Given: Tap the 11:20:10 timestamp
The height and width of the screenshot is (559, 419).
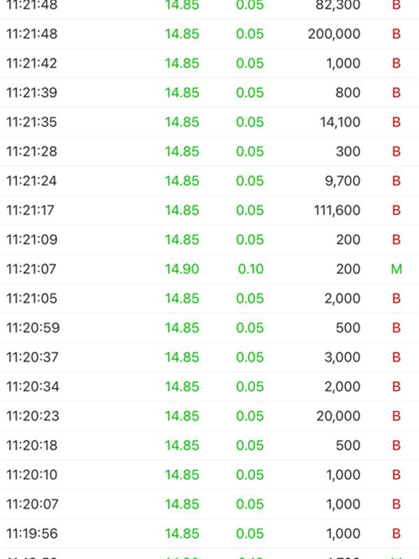Looking at the screenshot, I should (x=31, y=474).
